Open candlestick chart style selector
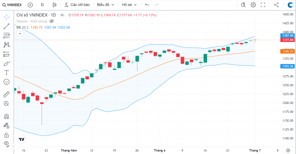Image resolution: width=296 pixels, height=154 pixels. 54,5
